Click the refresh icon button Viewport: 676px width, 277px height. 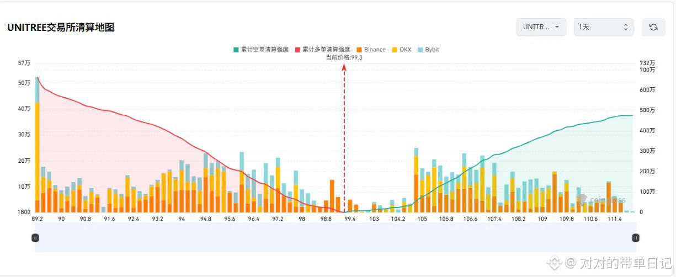(653, 27)
